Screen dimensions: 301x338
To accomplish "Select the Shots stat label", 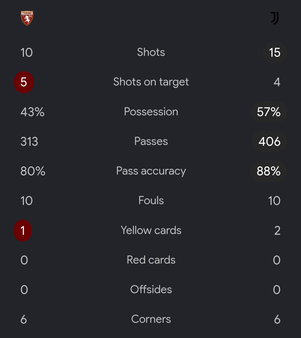I will 151,52.
